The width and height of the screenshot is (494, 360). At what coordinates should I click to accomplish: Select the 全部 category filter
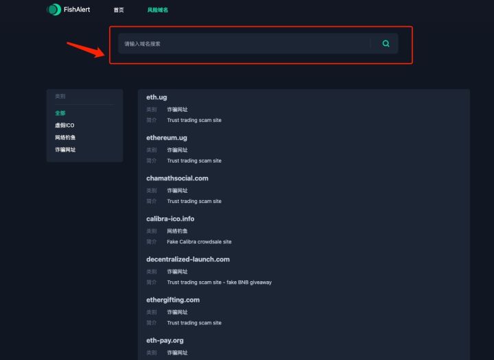pyautogui.click(x=60, y=112)
